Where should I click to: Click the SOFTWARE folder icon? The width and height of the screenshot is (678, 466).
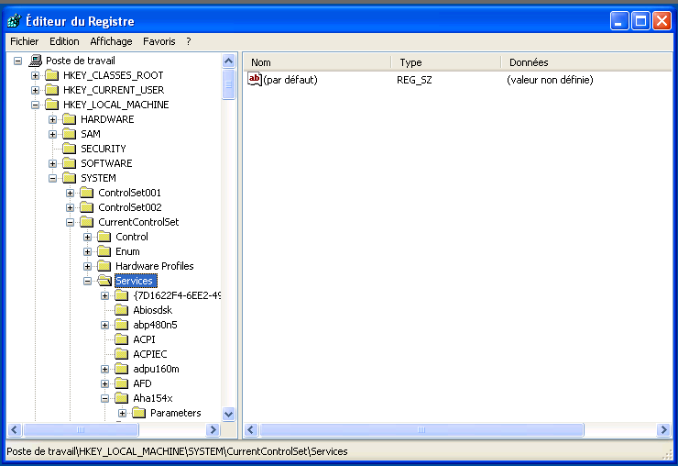(x=70, y=163)
